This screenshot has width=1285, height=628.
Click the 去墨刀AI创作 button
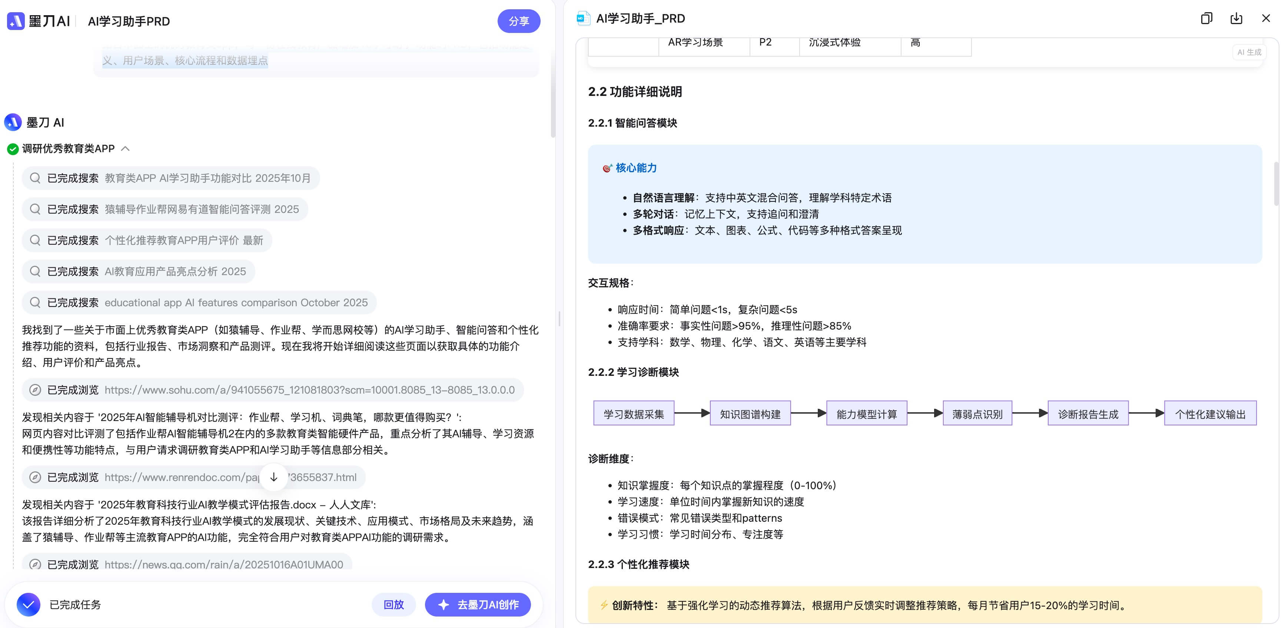click(x=477, y=605)
